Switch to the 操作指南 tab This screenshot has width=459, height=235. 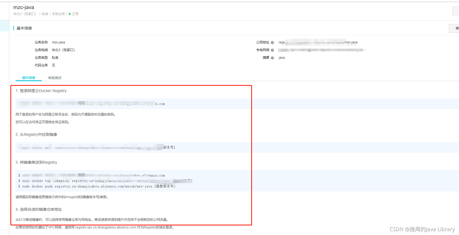click(29, 78)
